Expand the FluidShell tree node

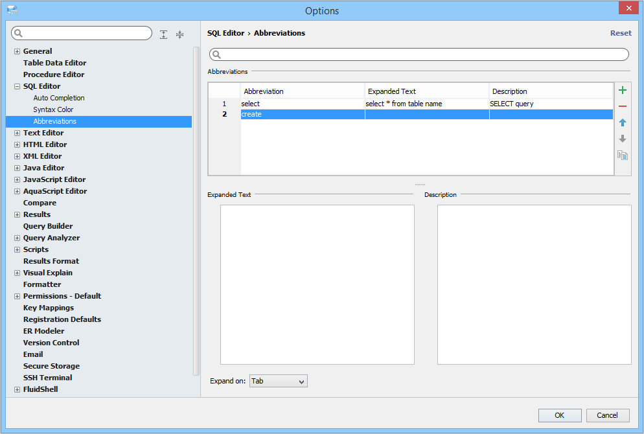tap(17, 390)
